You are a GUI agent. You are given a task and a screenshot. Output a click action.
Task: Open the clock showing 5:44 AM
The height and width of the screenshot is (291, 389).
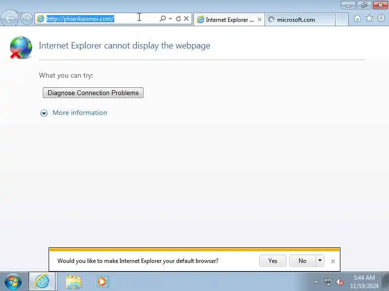(x=364, y=282)
